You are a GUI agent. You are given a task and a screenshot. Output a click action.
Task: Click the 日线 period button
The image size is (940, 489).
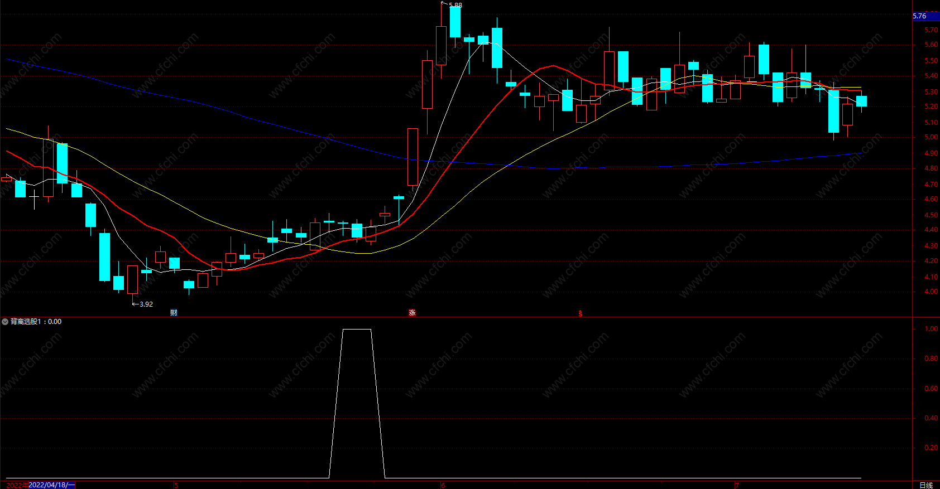(x=926, y=485)
